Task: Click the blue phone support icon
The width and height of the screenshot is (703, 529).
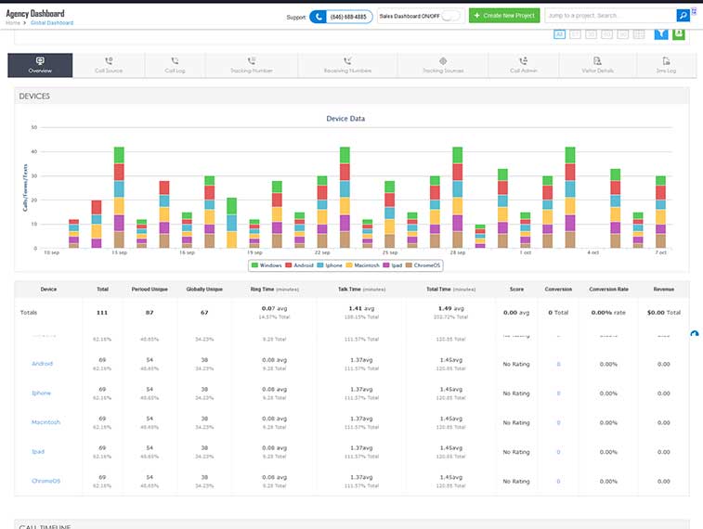Action: [319, 17]
